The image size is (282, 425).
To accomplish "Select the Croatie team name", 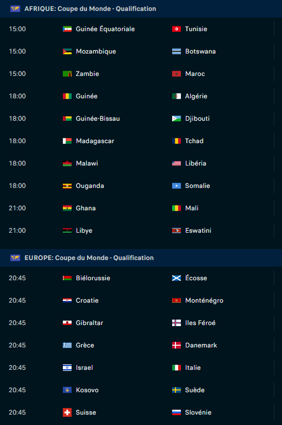I will tap(87, 300).
